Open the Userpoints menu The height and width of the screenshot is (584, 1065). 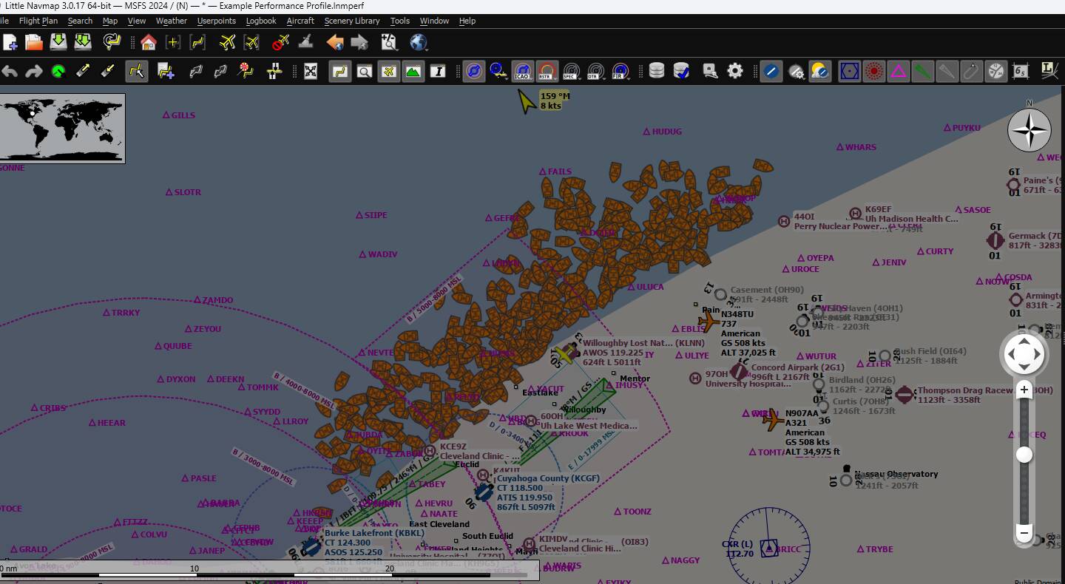(x=216, y=21)
